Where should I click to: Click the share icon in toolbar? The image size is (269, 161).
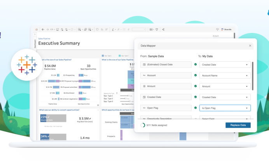point(163,29)
